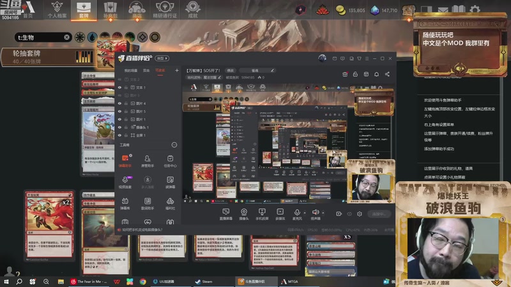Open MTGA settings gear
511x287 pixels.
pyautogui.click(x=475, y=9)
